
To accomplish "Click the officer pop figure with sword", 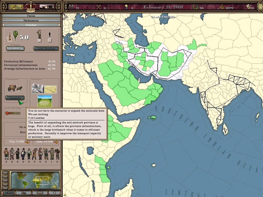I will [x=12, y=154].
